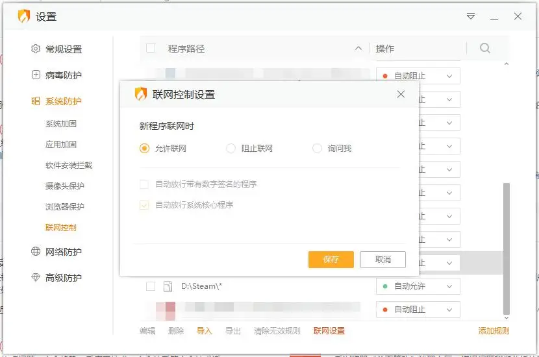Open 网络防护 section
Image resolution: width=539 pixels, height=357 pixels.
(64, 251)
